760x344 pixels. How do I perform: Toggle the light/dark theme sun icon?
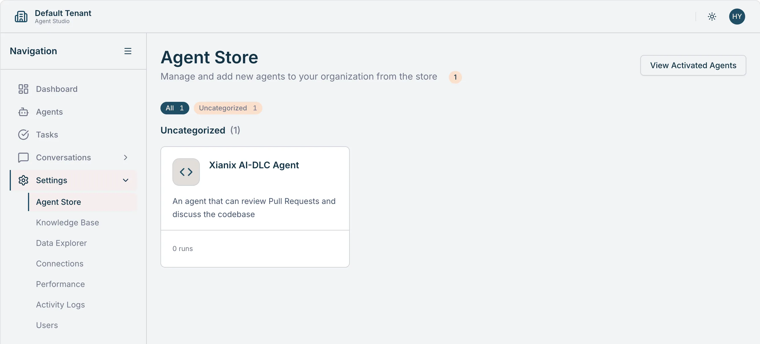[x=712, y=17]
